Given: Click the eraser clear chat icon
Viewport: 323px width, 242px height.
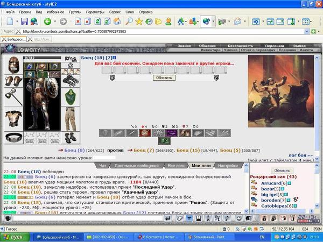Looking at the screenshot, I should click(179, 218).
